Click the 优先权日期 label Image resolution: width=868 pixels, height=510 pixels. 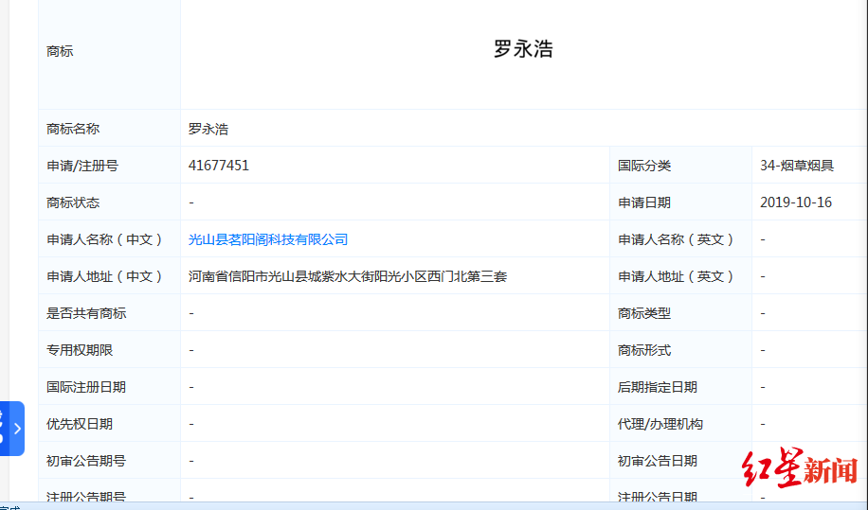pos(80,424)
